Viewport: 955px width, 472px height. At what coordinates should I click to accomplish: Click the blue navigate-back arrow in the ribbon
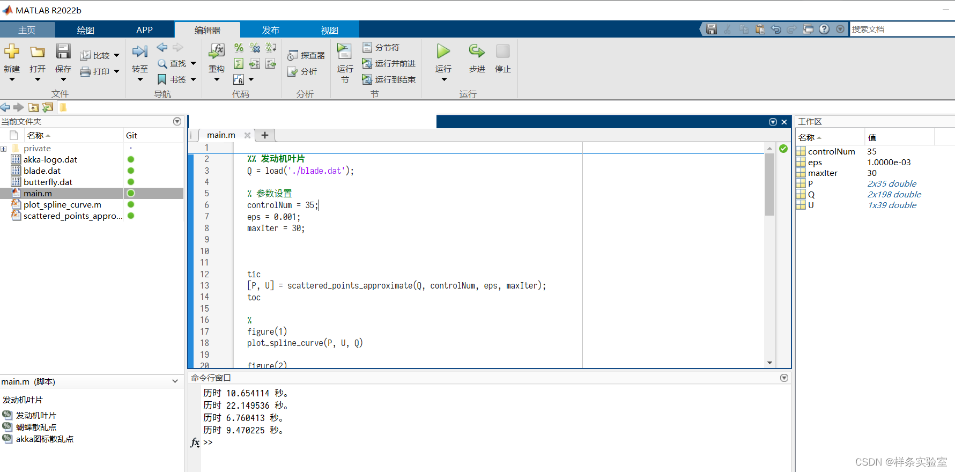[162, 47]
